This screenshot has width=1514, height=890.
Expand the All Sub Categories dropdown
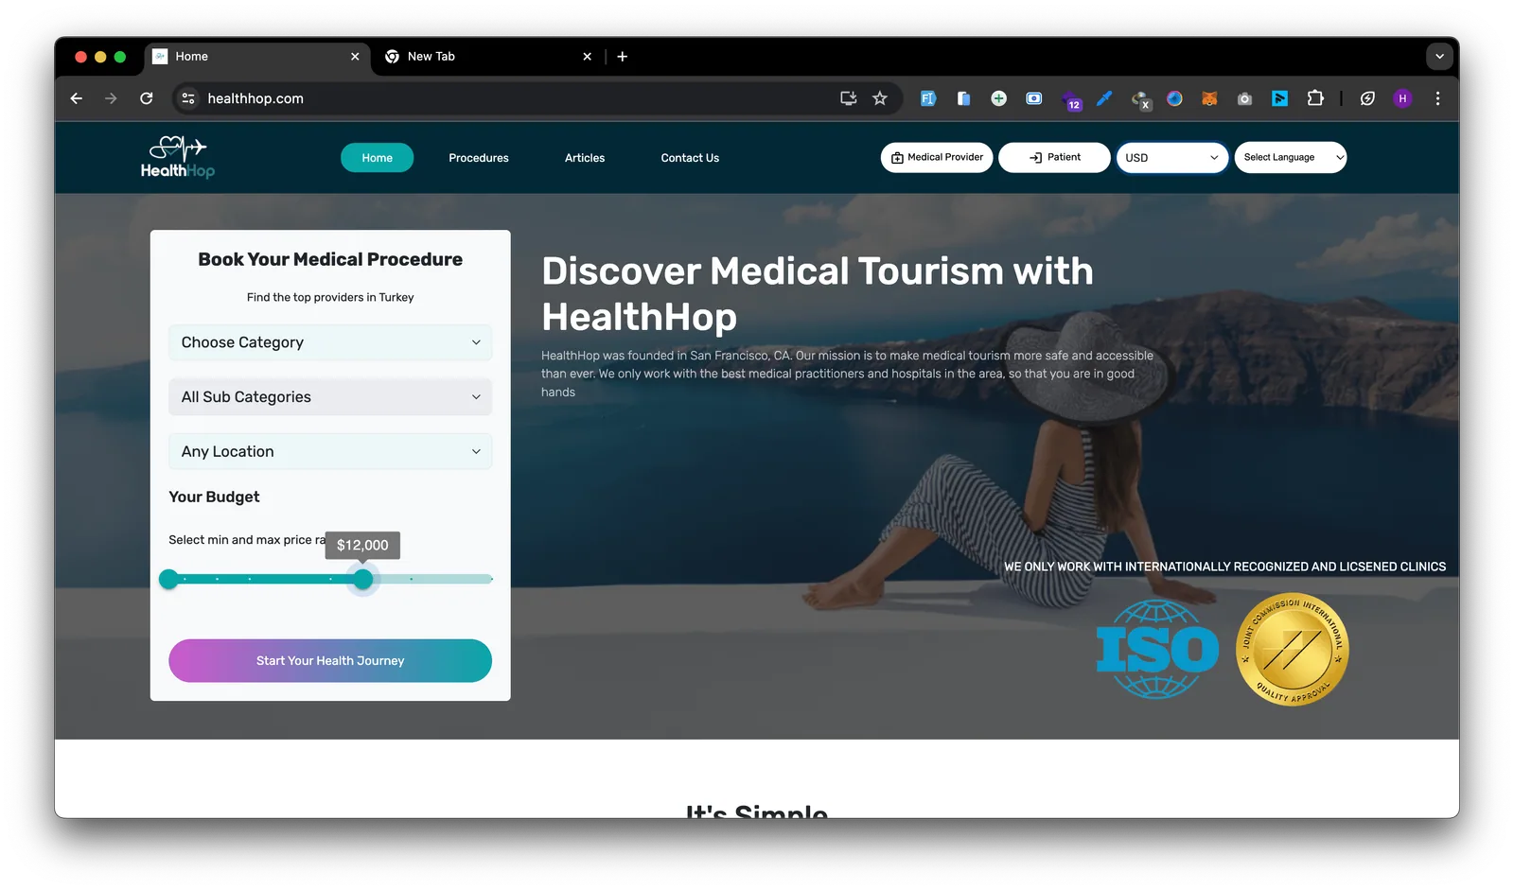click(330, 397)
